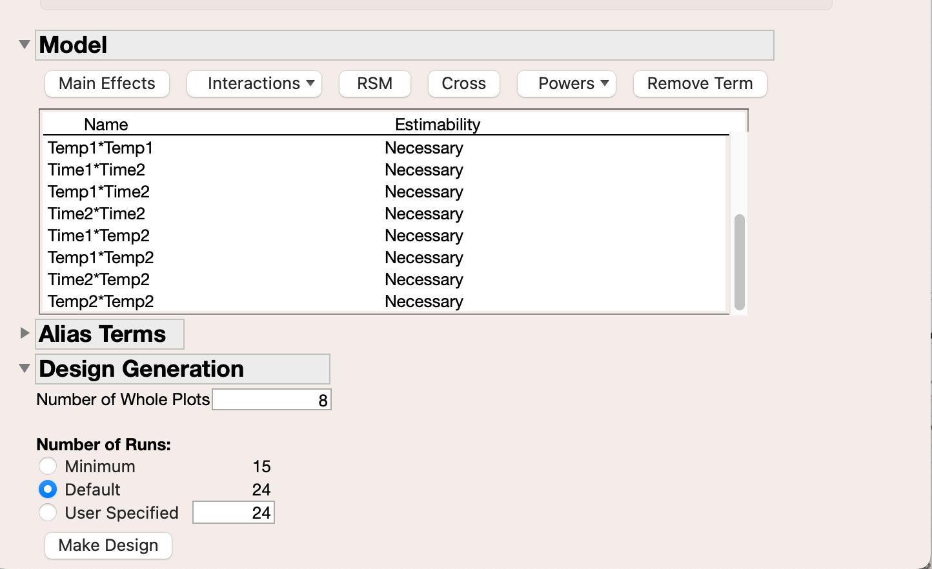The height and width of the screenshot is (569, 932).
Task: Edit the Number of Whole Plots field
Action: click(x=271, y=399)
